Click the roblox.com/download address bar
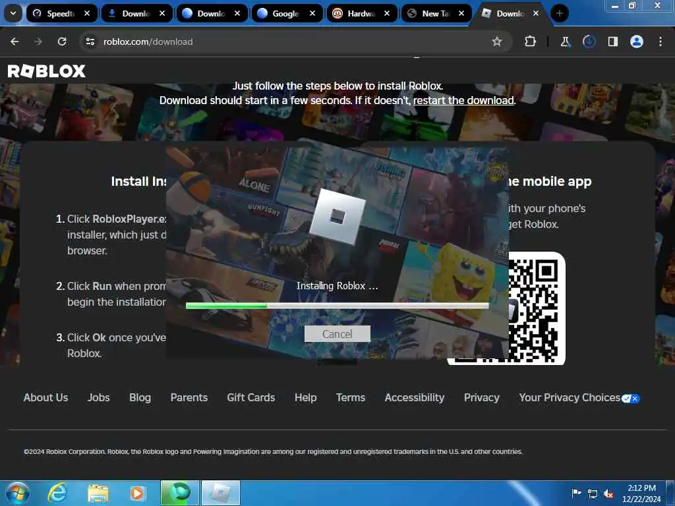The height and width of the screenshot is (506, 675). pyautogui.click(x=295, y=42)
